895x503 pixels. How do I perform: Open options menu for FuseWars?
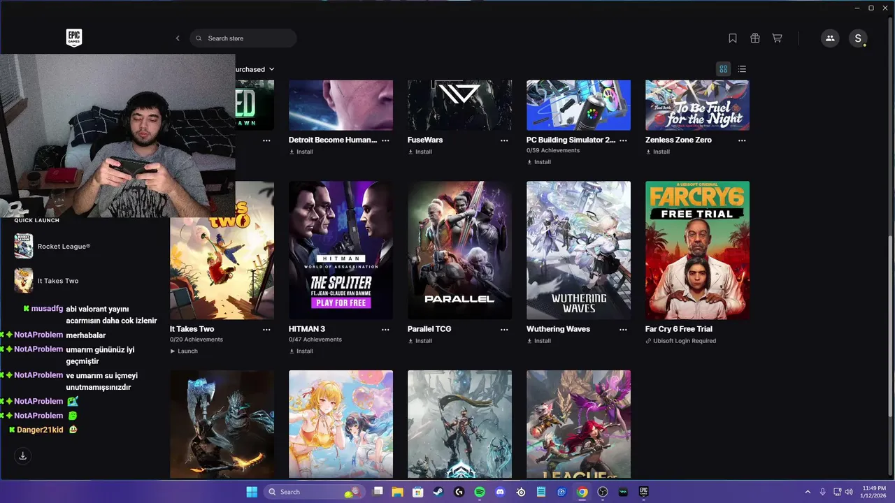[x=504, y=140]
